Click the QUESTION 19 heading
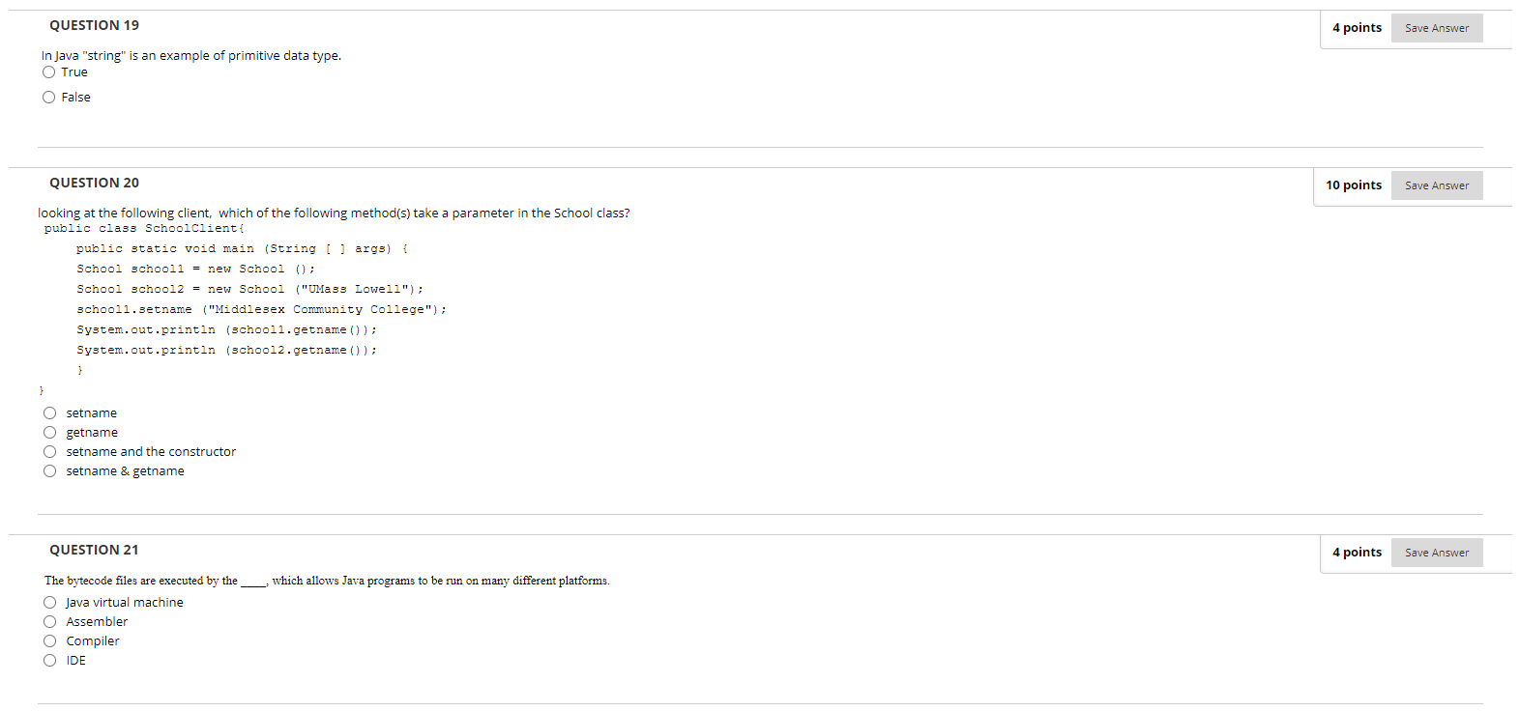Image resolution: width=1519 pixels, height=711 pixels. pyautogui.click(x=93, y=24)
